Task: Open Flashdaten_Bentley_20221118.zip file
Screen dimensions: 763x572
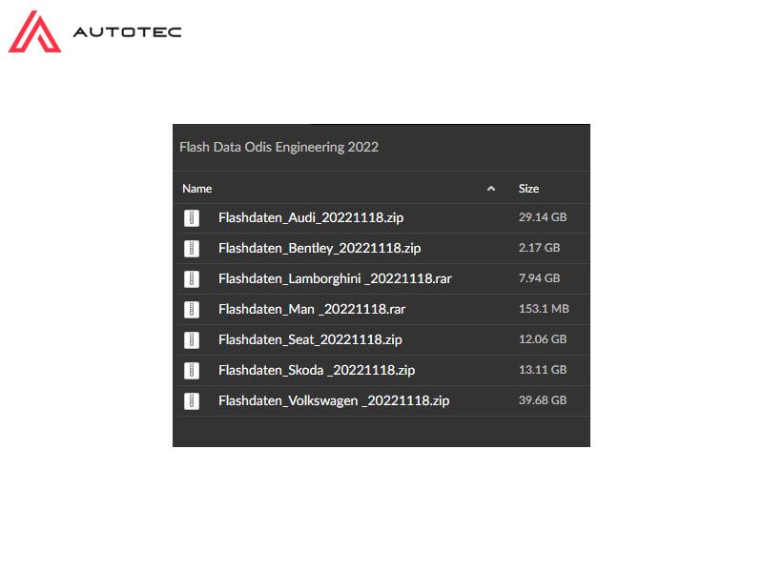Action: click(x=319, y=248)
